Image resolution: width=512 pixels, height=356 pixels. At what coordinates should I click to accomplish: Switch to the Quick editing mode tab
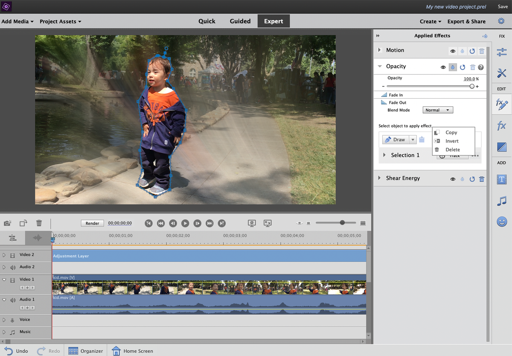click(207, 21)
